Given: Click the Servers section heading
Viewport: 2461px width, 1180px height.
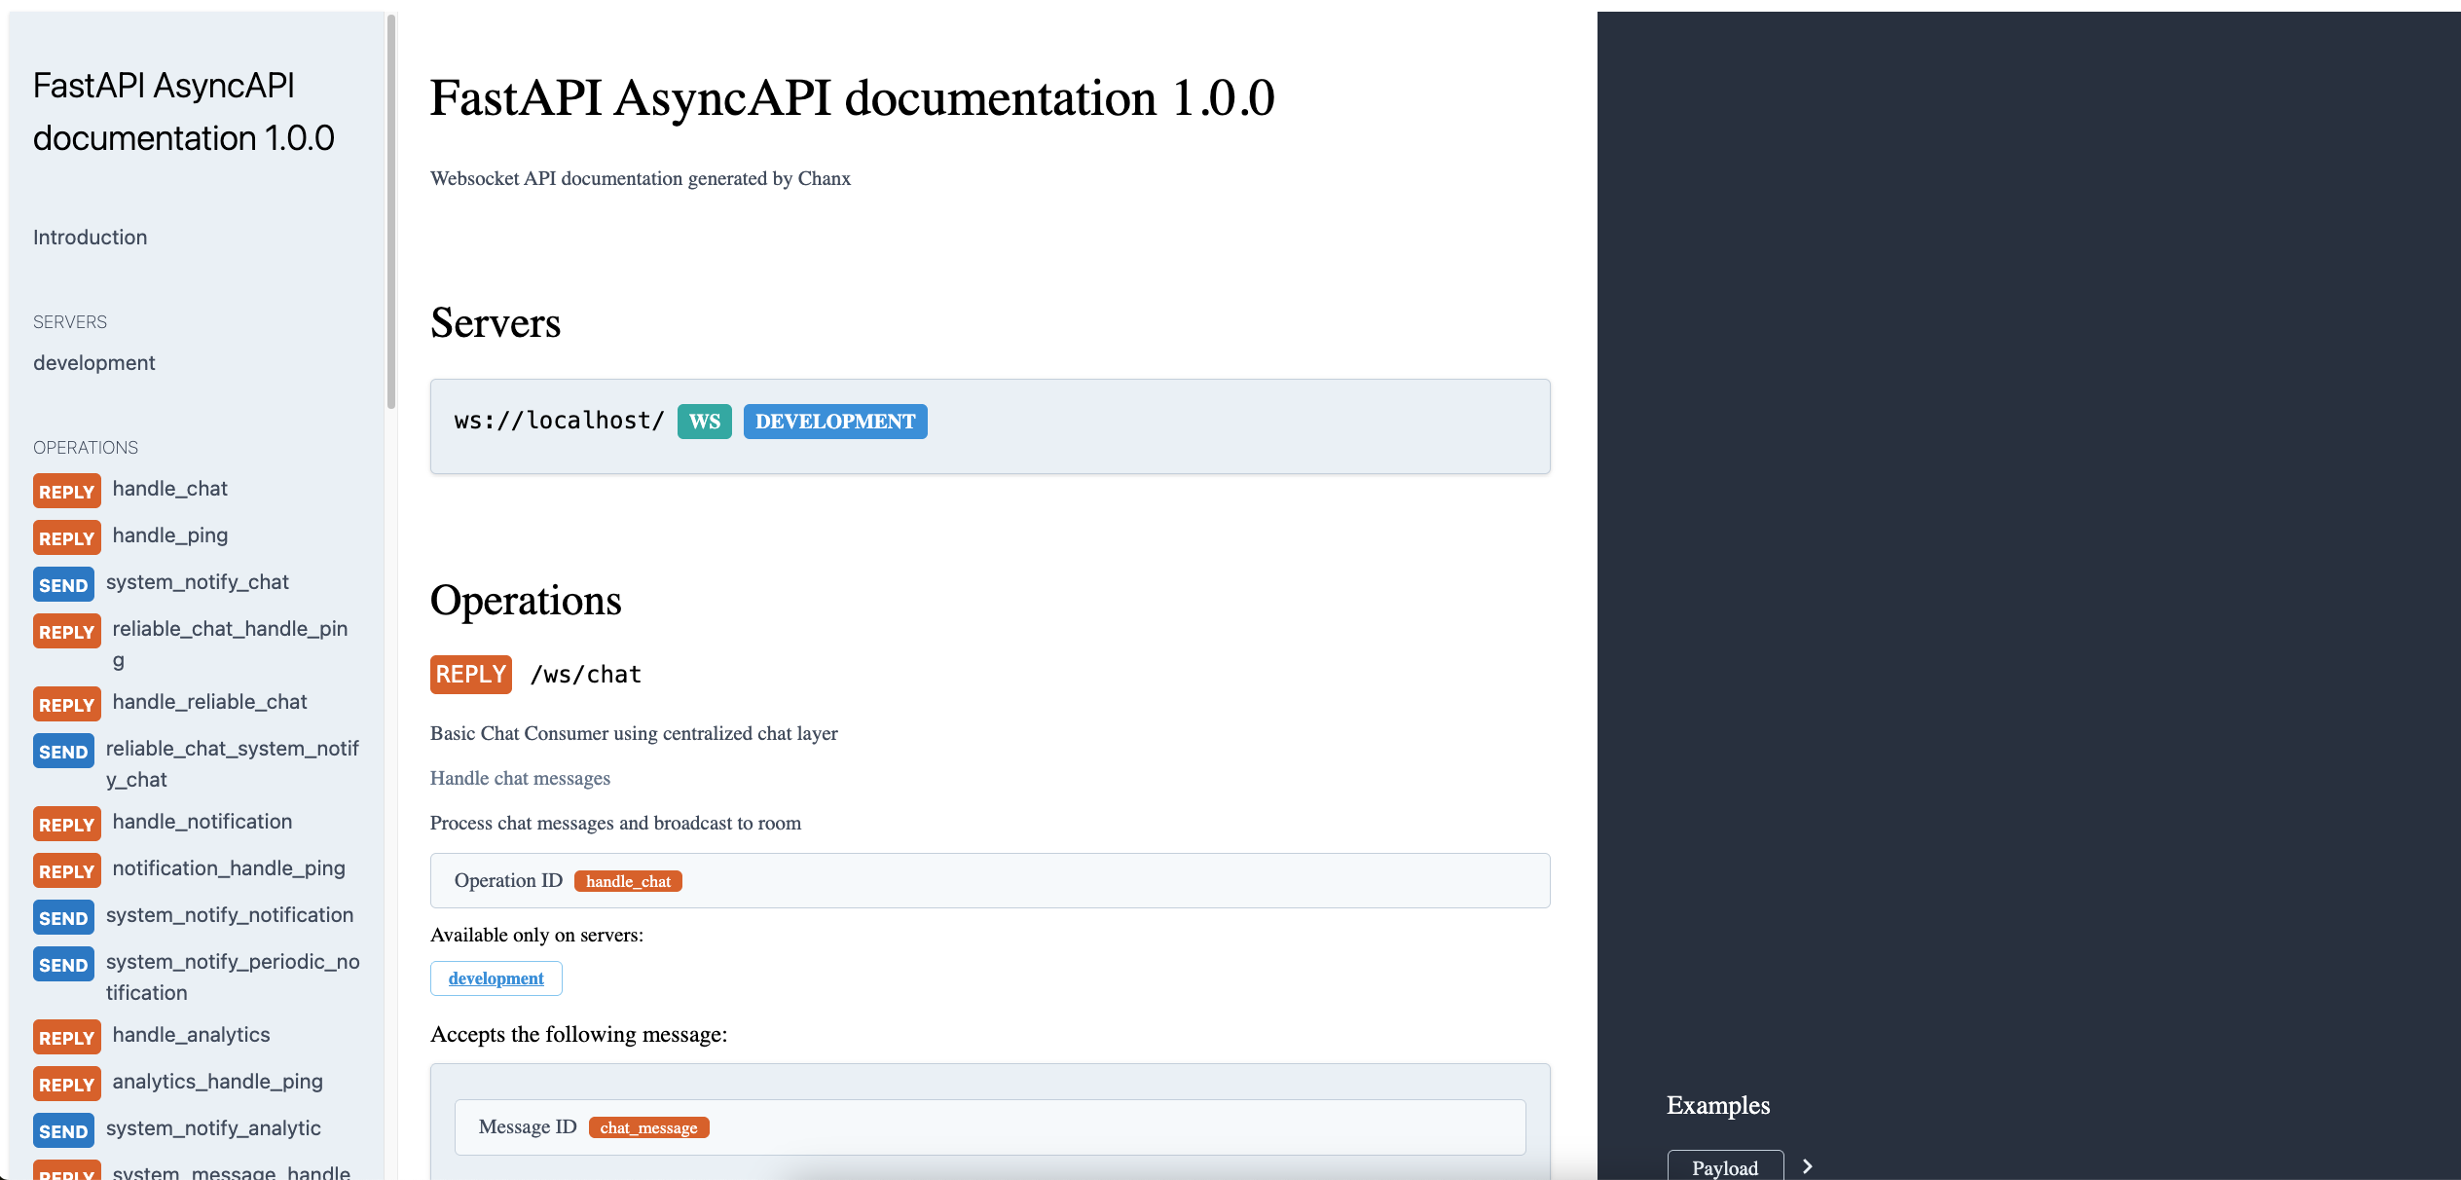Looking at the screenshot, I should [x=496, y=323].
